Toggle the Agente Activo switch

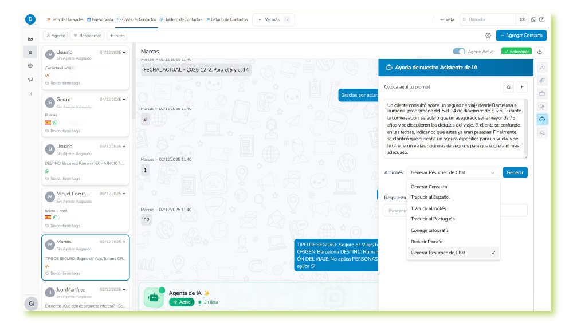tap(459, 52)
